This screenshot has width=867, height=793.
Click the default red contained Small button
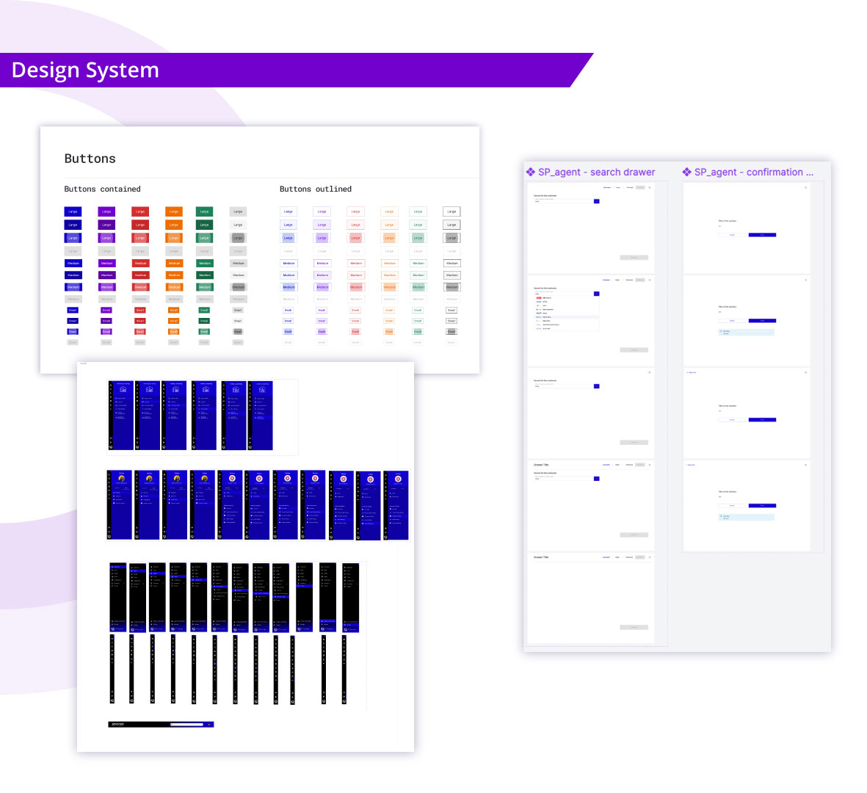pyautogui.click(x=140, y=311)
